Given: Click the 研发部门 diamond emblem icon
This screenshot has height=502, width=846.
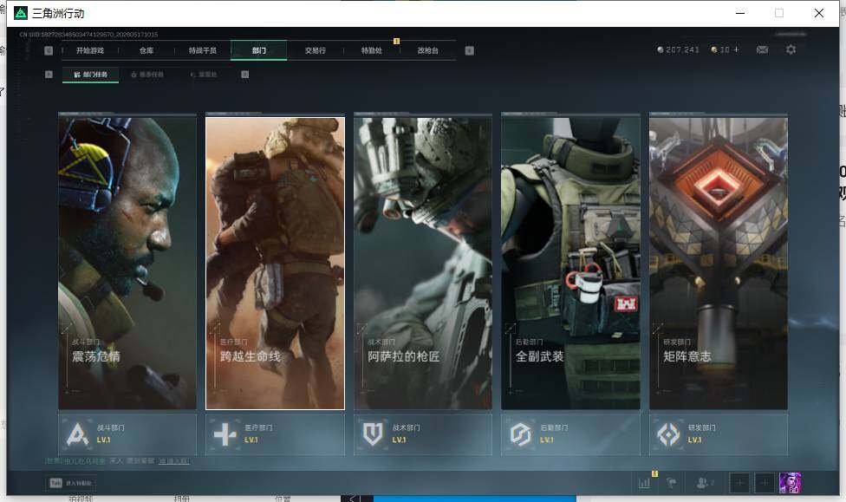Looking at the screenshot, I should (668, 434).
